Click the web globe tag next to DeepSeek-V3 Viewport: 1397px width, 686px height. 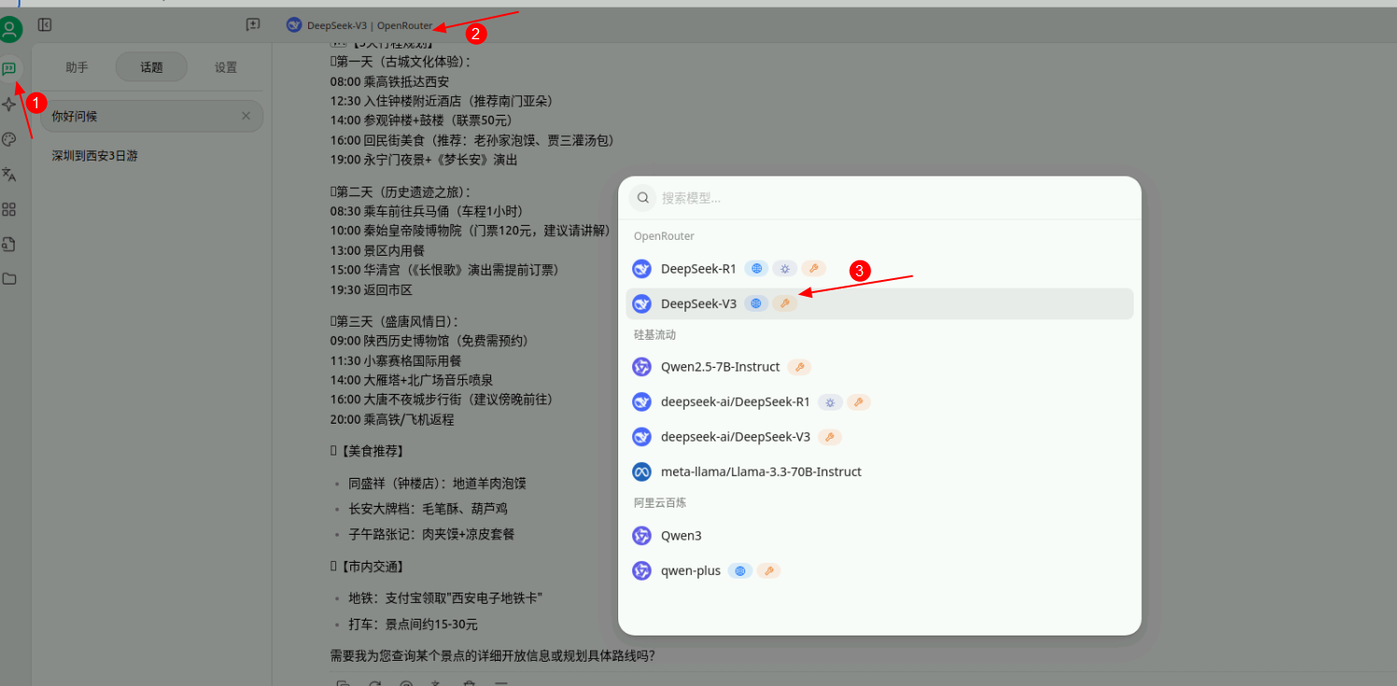click(x=756, y=303)
